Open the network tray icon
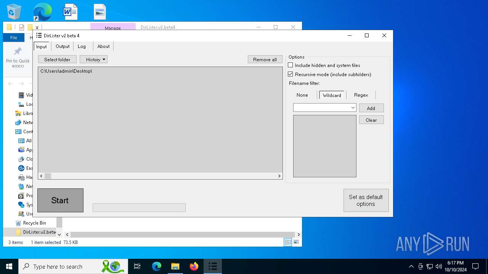488x274 pixels. (x=430, y=266)
